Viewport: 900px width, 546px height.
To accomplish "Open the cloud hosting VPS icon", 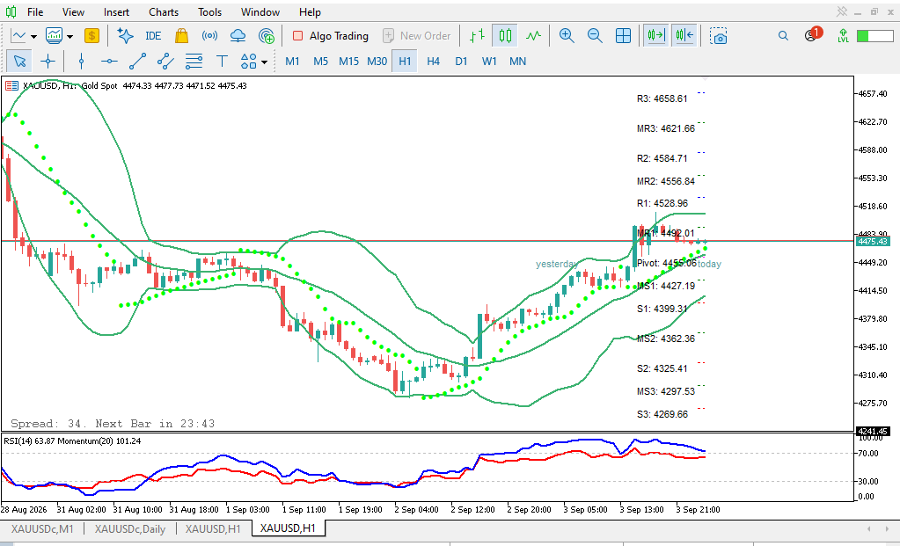I will (x=238, y=35).
